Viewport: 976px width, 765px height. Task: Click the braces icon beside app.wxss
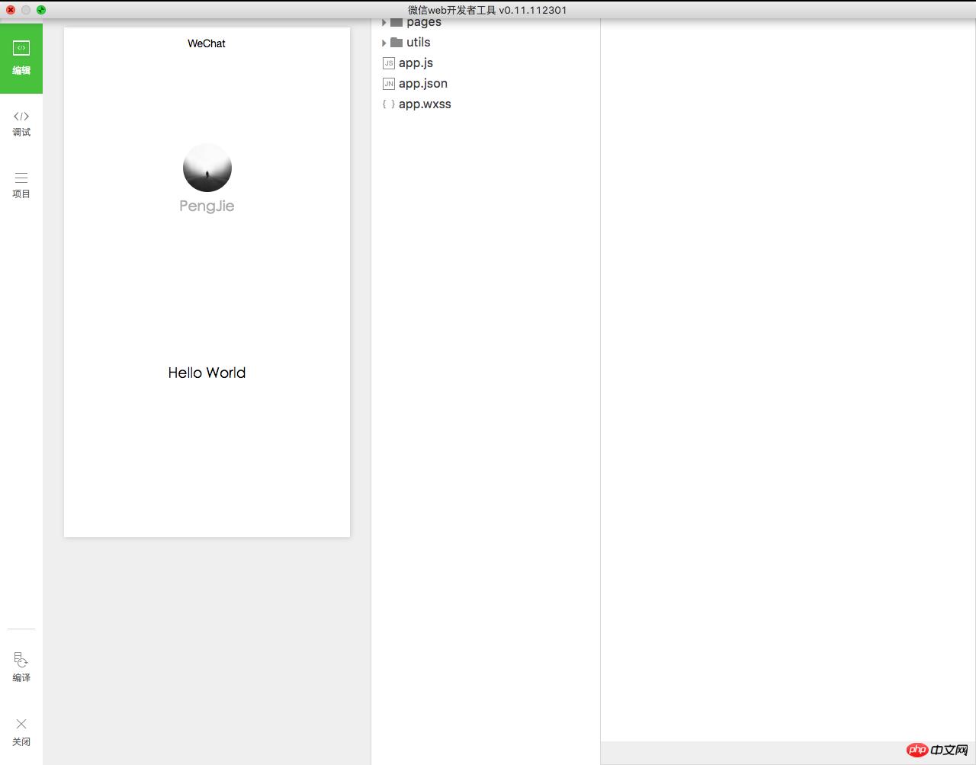[x=389, y=104]
